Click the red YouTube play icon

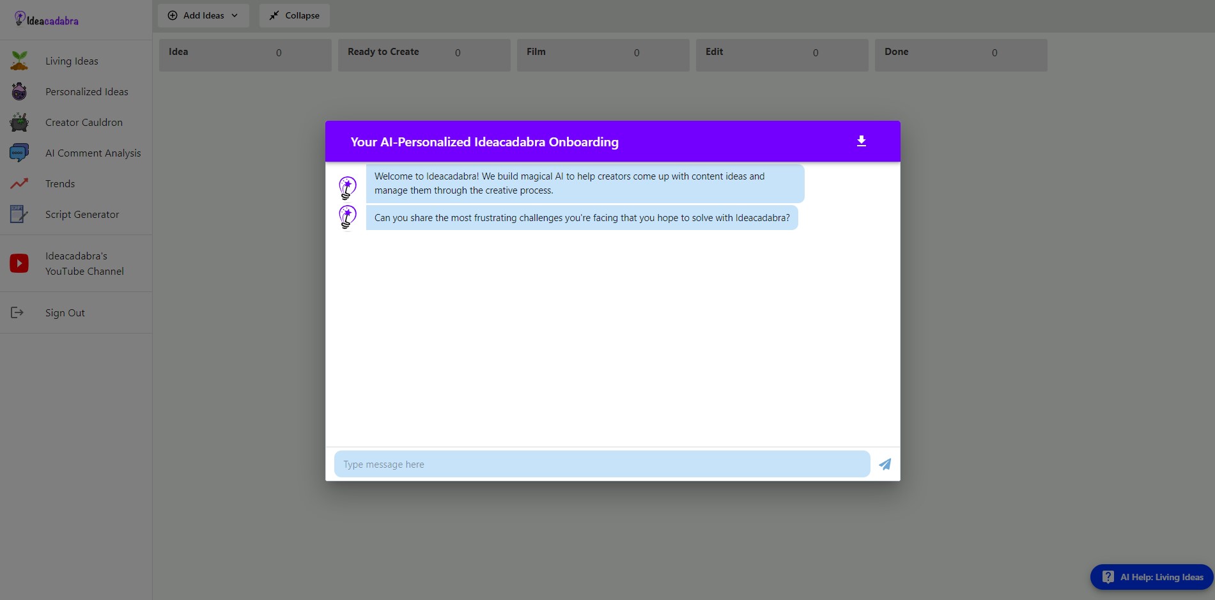19,263
